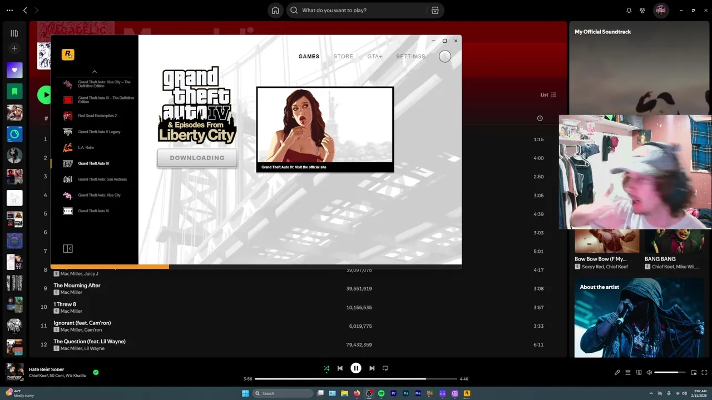Open the GAMES tab in launcher
Viewport: 712px width, 400px height.
(x=309, y=57)
